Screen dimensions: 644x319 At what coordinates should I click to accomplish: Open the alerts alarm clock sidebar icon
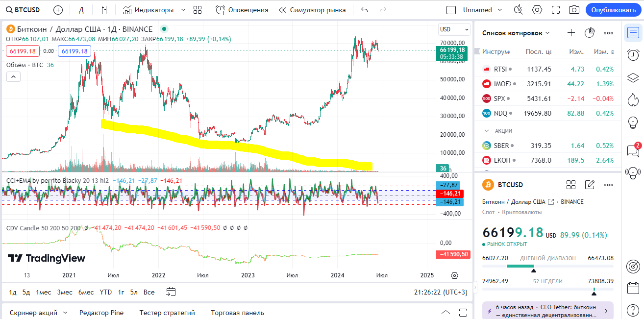pos(633,55)
